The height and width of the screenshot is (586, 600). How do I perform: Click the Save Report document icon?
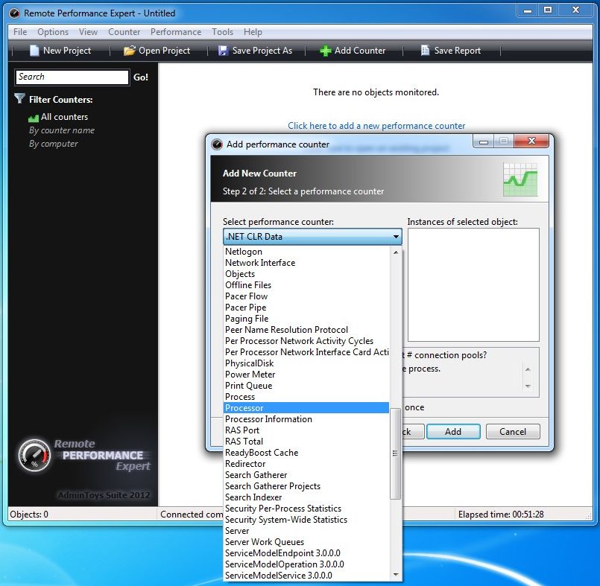point(425,50)
